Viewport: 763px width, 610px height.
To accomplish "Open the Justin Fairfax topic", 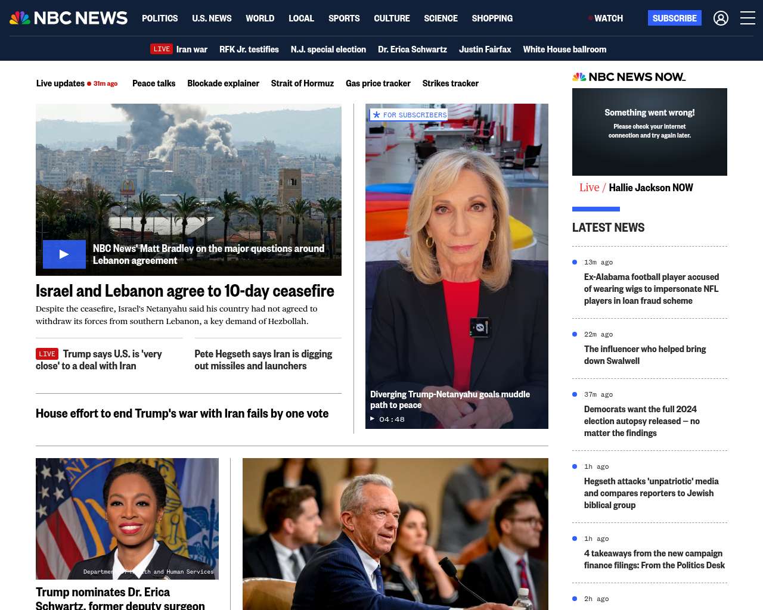I will 485,49.
